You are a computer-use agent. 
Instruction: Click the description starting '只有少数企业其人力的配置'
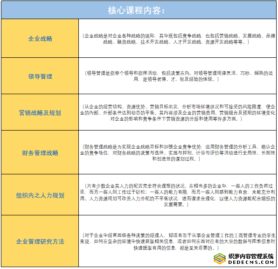[178, 195]
